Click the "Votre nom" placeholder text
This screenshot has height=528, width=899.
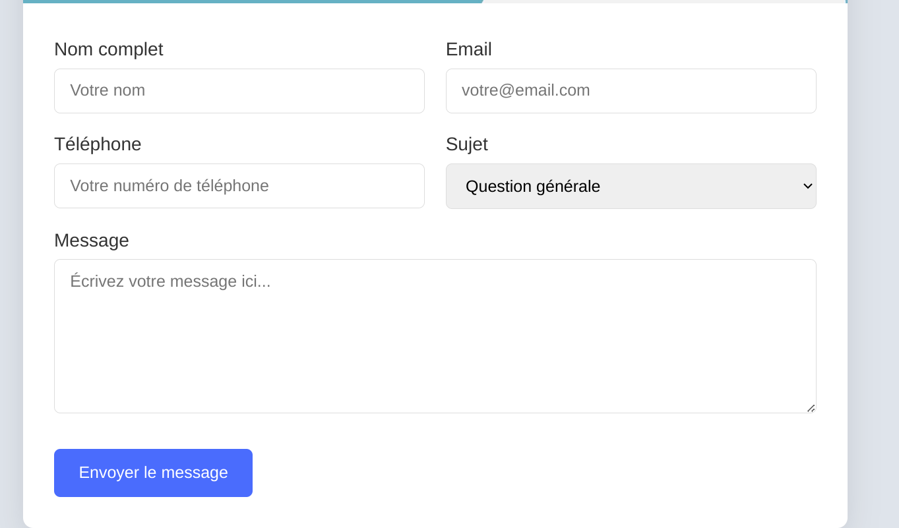(107, 90)
